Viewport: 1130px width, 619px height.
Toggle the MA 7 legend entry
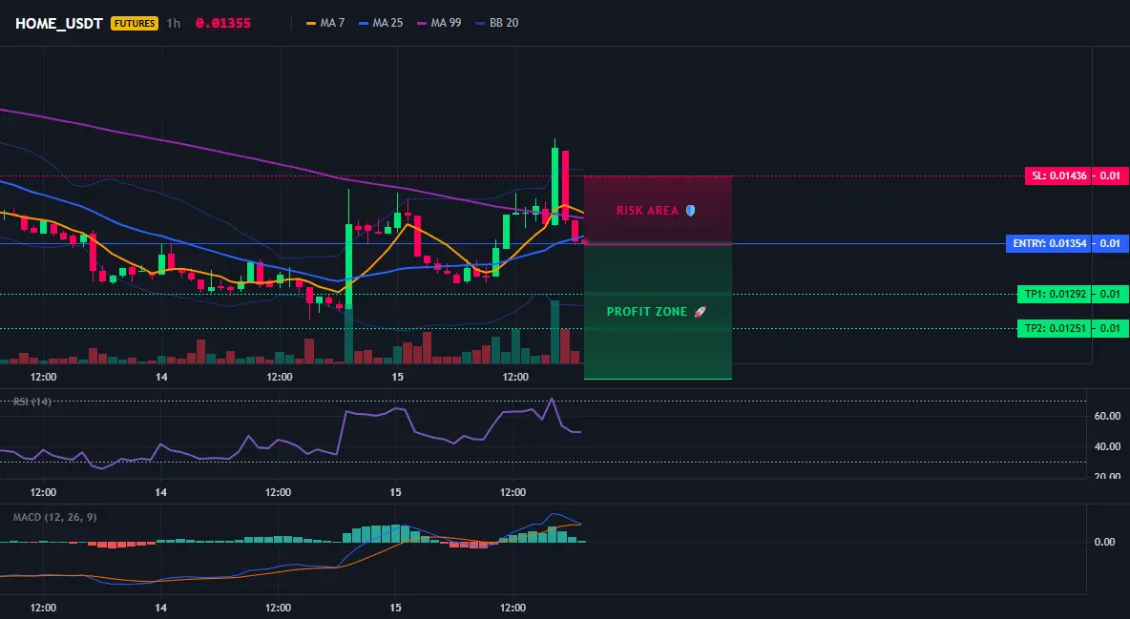point(325,23)
